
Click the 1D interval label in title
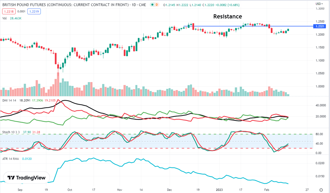click(134, 5)
